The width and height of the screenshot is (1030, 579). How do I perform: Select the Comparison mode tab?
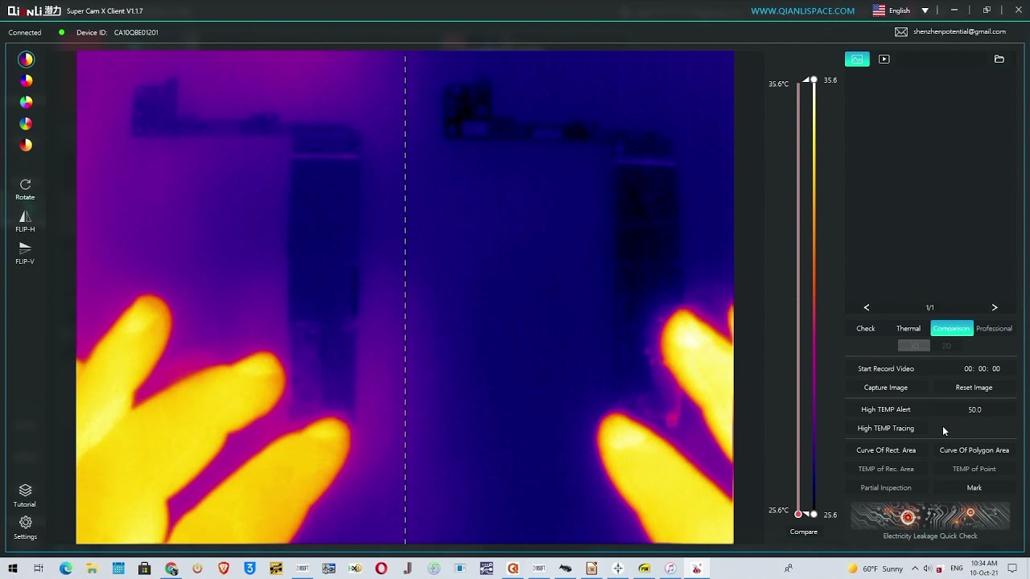[x=952, y=328]
